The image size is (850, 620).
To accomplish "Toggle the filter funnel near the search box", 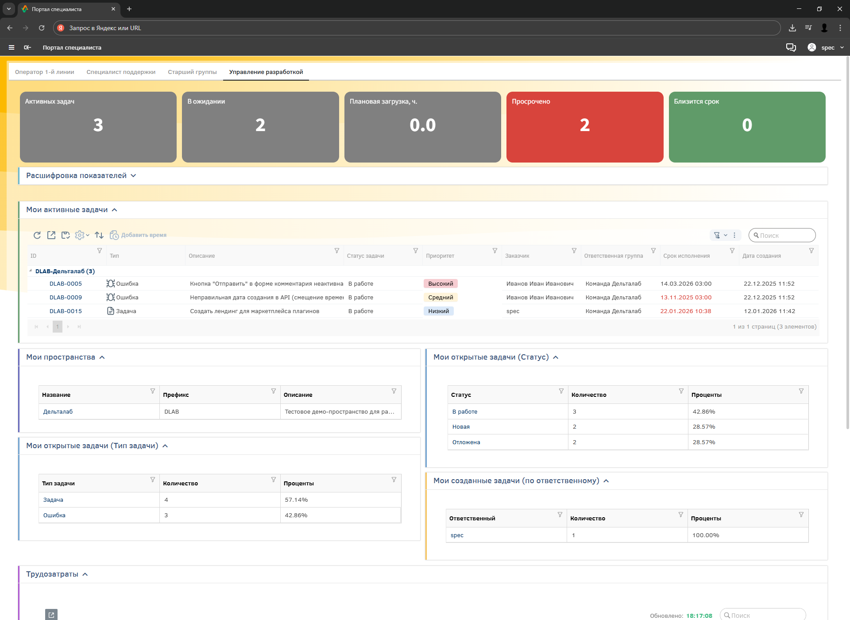I will (717, 235).
